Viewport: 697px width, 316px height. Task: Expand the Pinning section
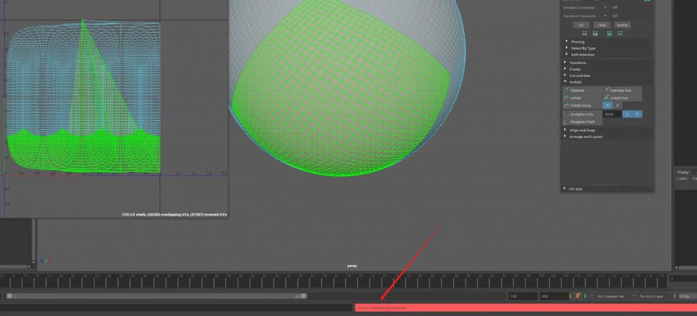click(x=567, y=41)
